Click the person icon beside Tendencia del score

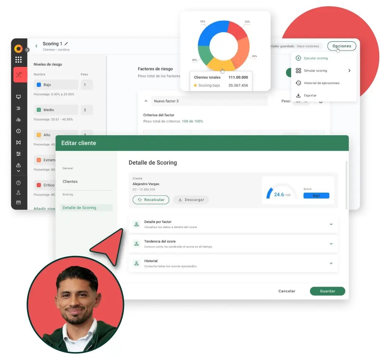pyautogui.click(x=136, y=244)
